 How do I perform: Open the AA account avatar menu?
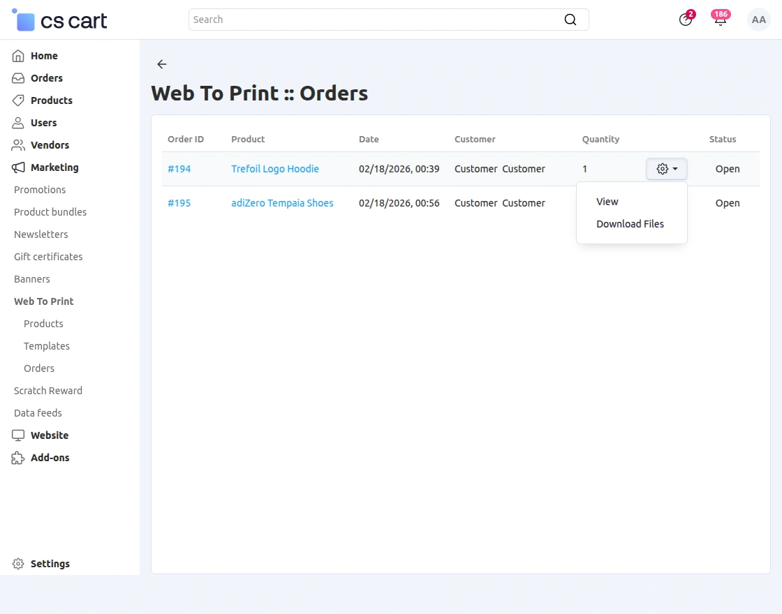pos(759,20)
